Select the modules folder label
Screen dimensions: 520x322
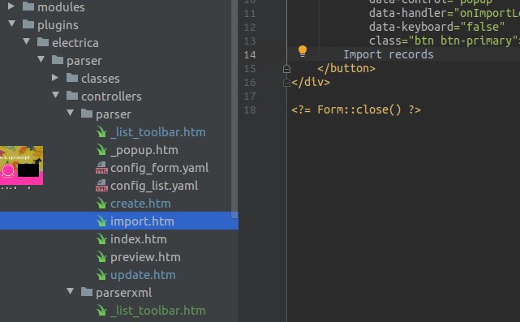61,7
